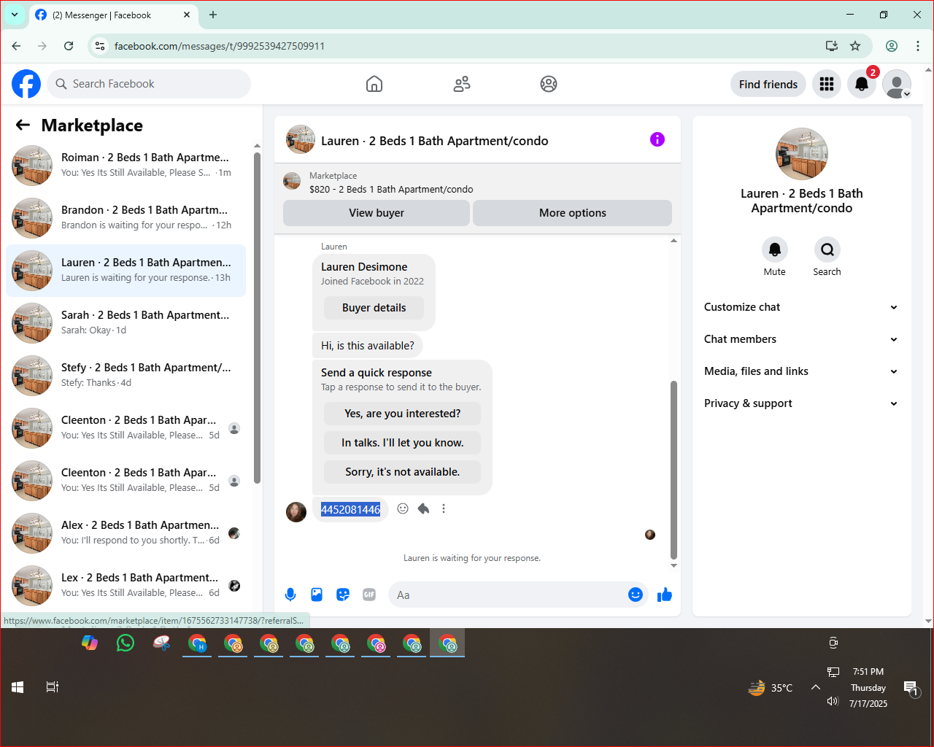
Task: Search in conversation magnifier icon
Action: [827, 249]
